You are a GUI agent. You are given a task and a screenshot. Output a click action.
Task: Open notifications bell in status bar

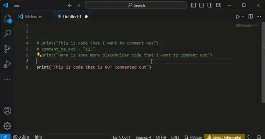point(259,137)
